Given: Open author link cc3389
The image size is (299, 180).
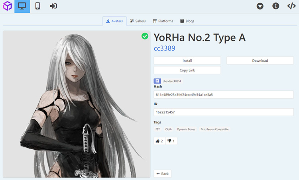Looking at the screenshot, I should click(x=164, y=48).
